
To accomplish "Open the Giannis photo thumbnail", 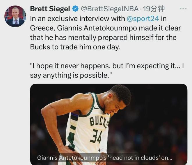I will tap(109, 122).
